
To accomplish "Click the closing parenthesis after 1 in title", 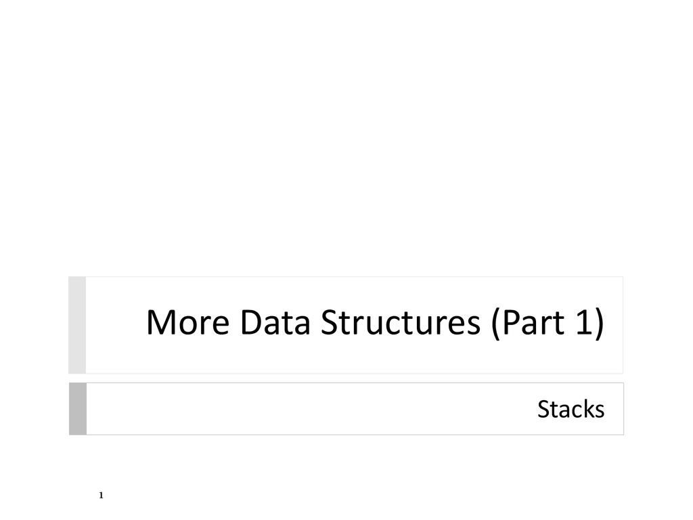I will (600, 323).
